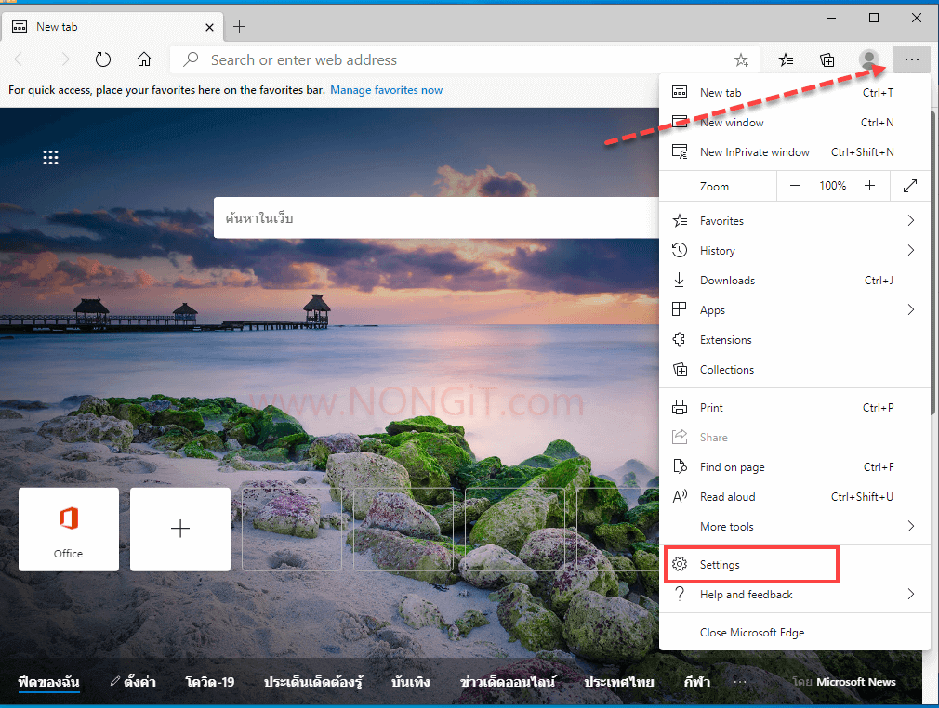
Task: Add a new quick link tile
Action: 180,529
